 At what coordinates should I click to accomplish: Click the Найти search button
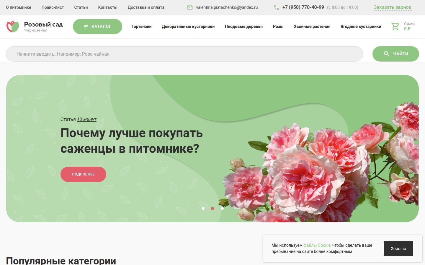point(396,54)
